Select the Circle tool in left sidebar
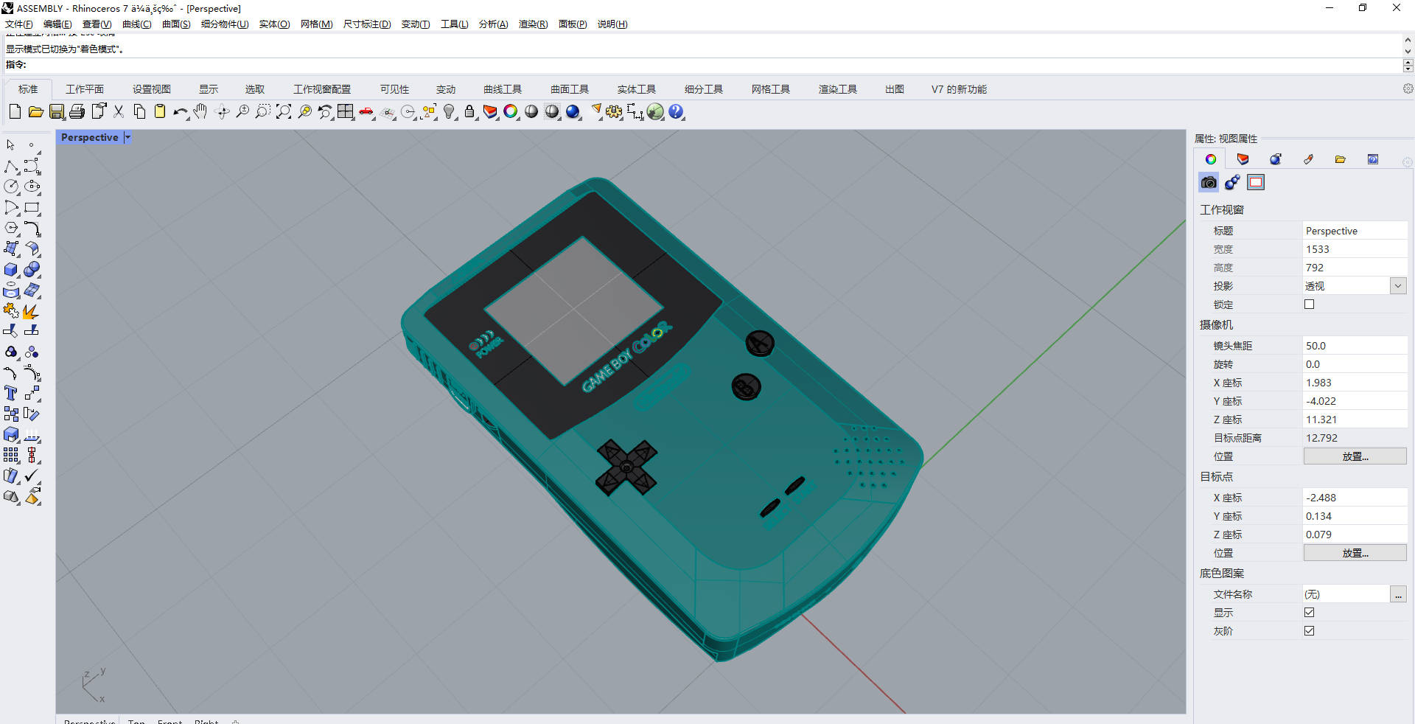Viewport: 1415px width, 724px height. pyautogui.click(x=11, y=187)
